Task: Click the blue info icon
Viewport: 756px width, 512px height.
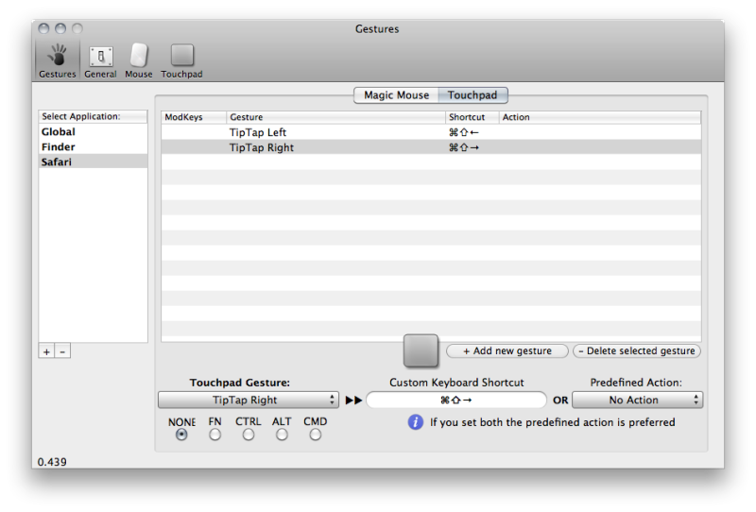Action: [415, 422]
